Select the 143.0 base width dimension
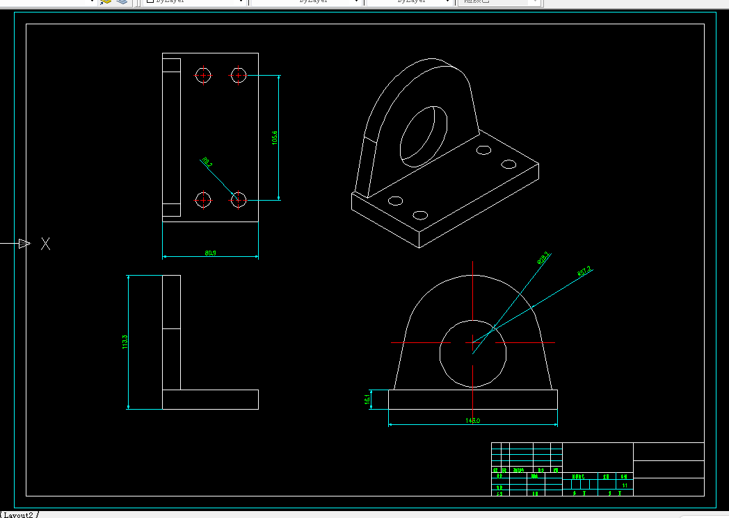The image size is (729, 518). (472, 421)
